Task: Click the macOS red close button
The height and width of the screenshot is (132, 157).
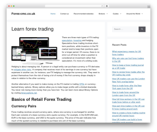Action: [x=9, y=6]
